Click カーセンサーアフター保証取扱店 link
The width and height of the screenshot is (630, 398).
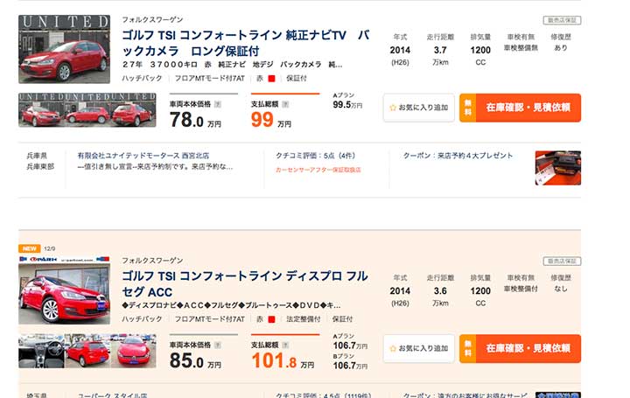[318, 170]
